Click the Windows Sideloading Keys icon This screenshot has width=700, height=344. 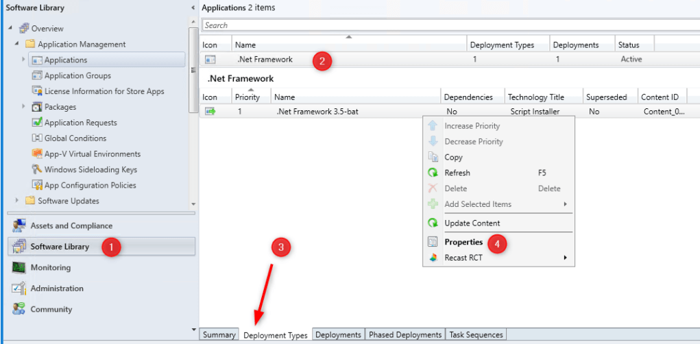point(38,170)
